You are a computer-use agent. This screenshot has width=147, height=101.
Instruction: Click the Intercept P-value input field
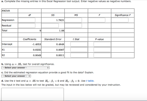[x=102, y=44]
